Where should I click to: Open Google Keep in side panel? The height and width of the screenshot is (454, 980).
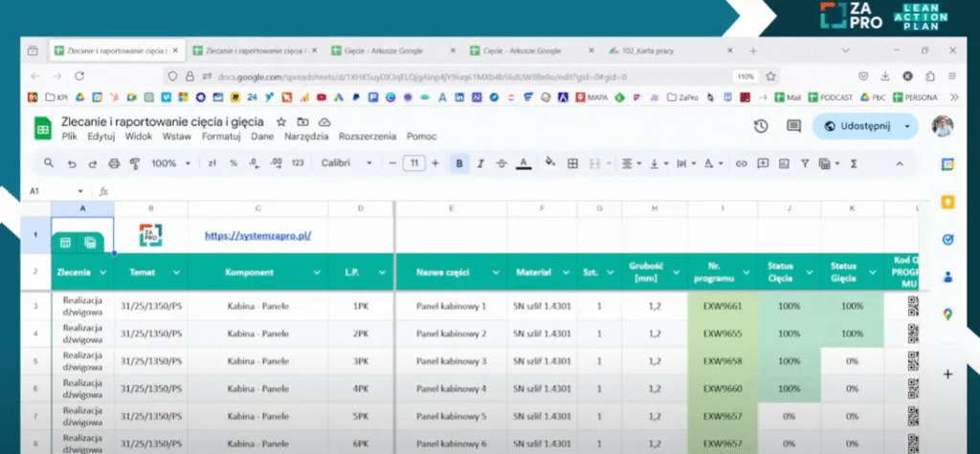click(947, 203)
